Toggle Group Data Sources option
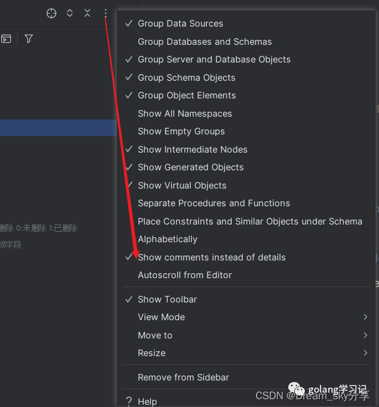379x407 pixels. 180,24
